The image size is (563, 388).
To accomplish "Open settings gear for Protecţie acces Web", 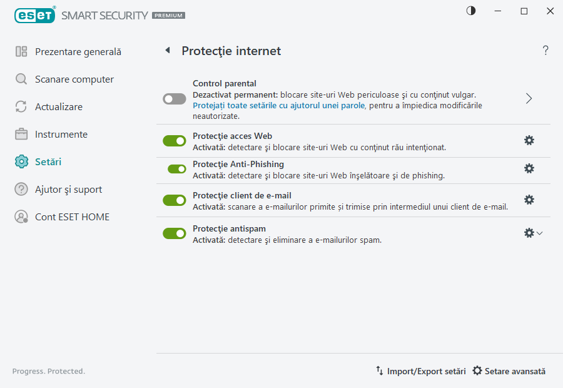I will click(x=529, y=140).
